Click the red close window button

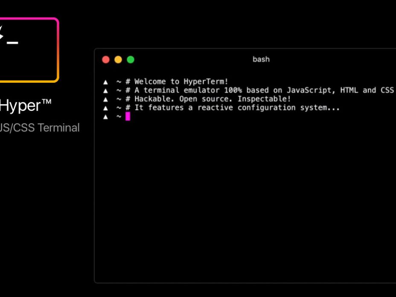click(106, 60)
